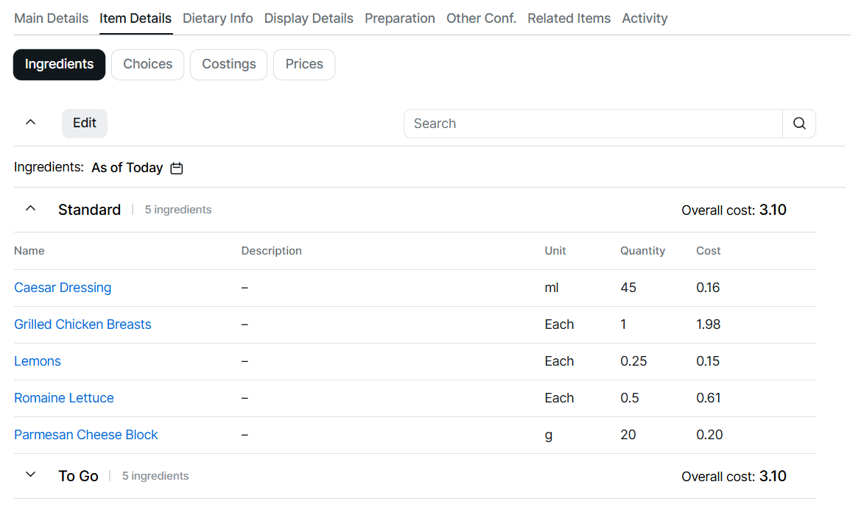Show the Costings sub-tab

(228, 64)
